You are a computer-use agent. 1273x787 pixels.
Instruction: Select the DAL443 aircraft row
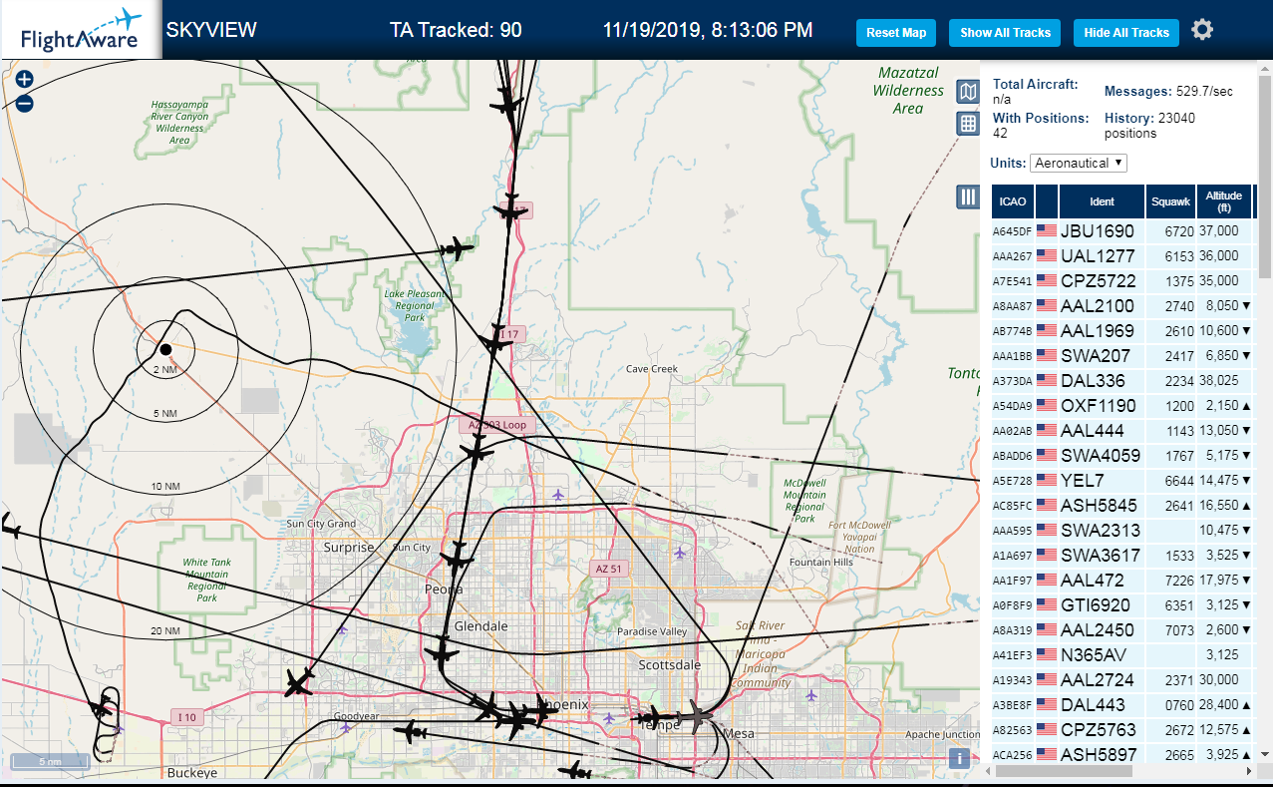[1122, 705]
